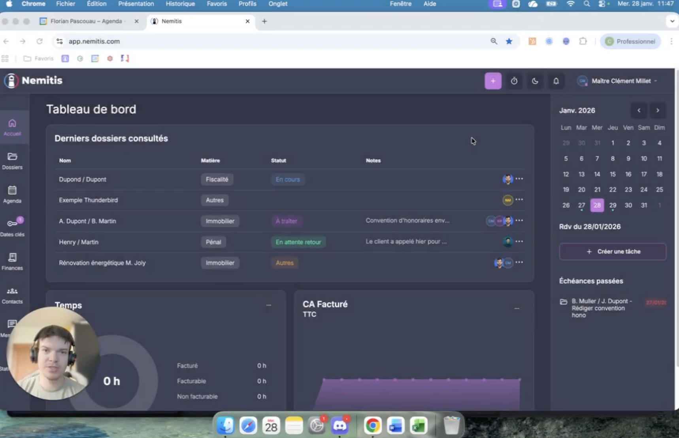Open Microsoft Word from the dock
Viewport: 679px width, 438px height.
click(x=396, y=425)
